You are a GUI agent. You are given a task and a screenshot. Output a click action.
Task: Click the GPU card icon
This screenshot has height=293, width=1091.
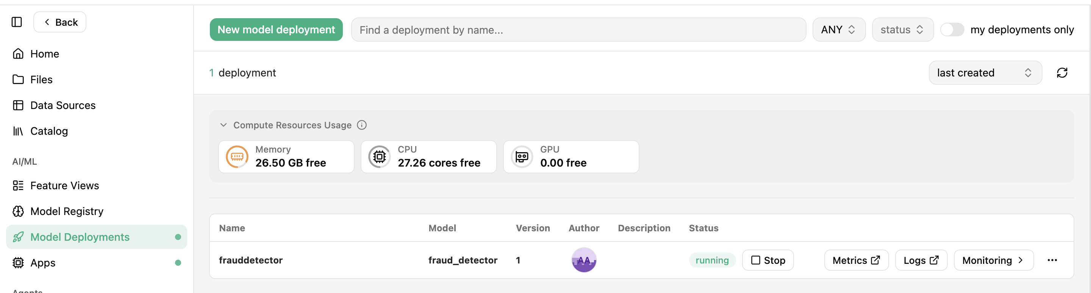(x=522, y=157)
